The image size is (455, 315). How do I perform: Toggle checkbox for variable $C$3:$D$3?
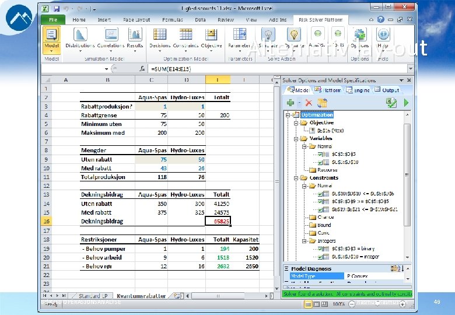pyautogui.click(x=320, y=155)
